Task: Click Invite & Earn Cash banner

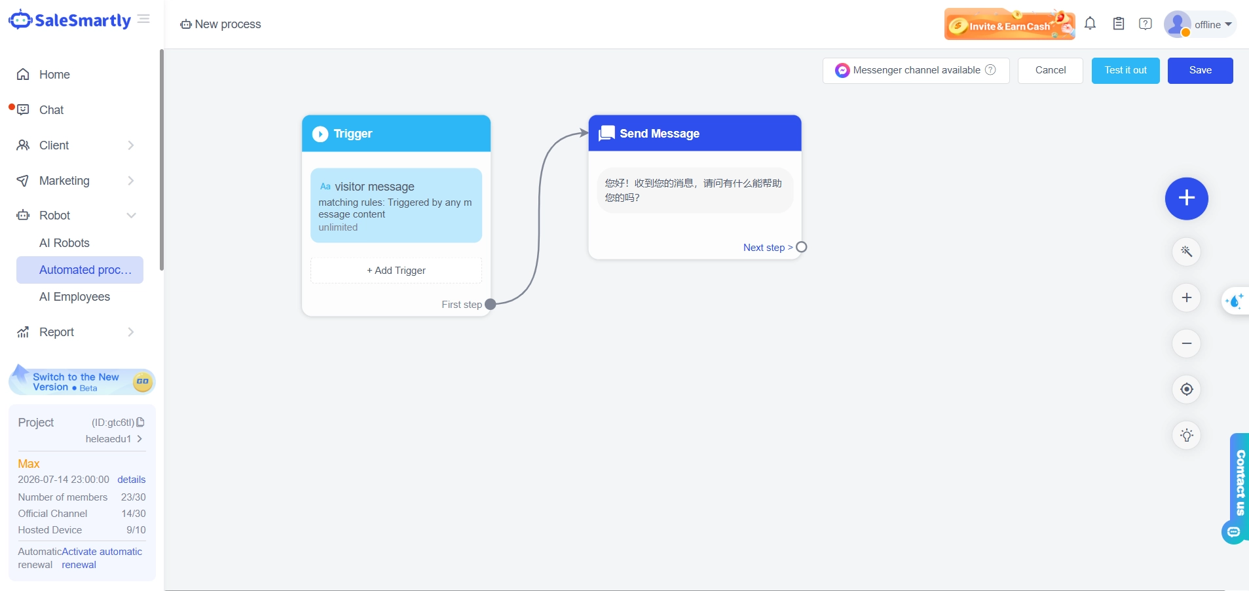Action: pos(1009,24)
